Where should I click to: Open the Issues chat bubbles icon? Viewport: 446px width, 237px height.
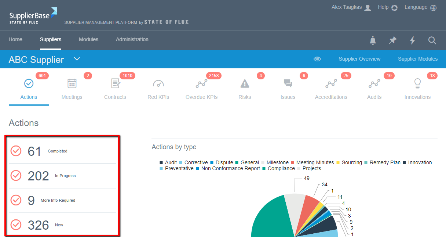(288, 84)
